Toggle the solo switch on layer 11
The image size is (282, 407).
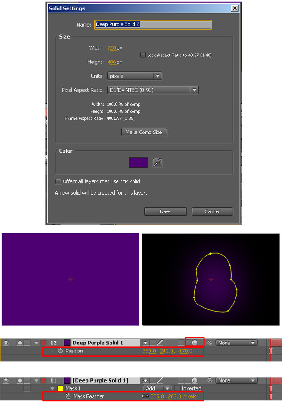coord(20,381)
